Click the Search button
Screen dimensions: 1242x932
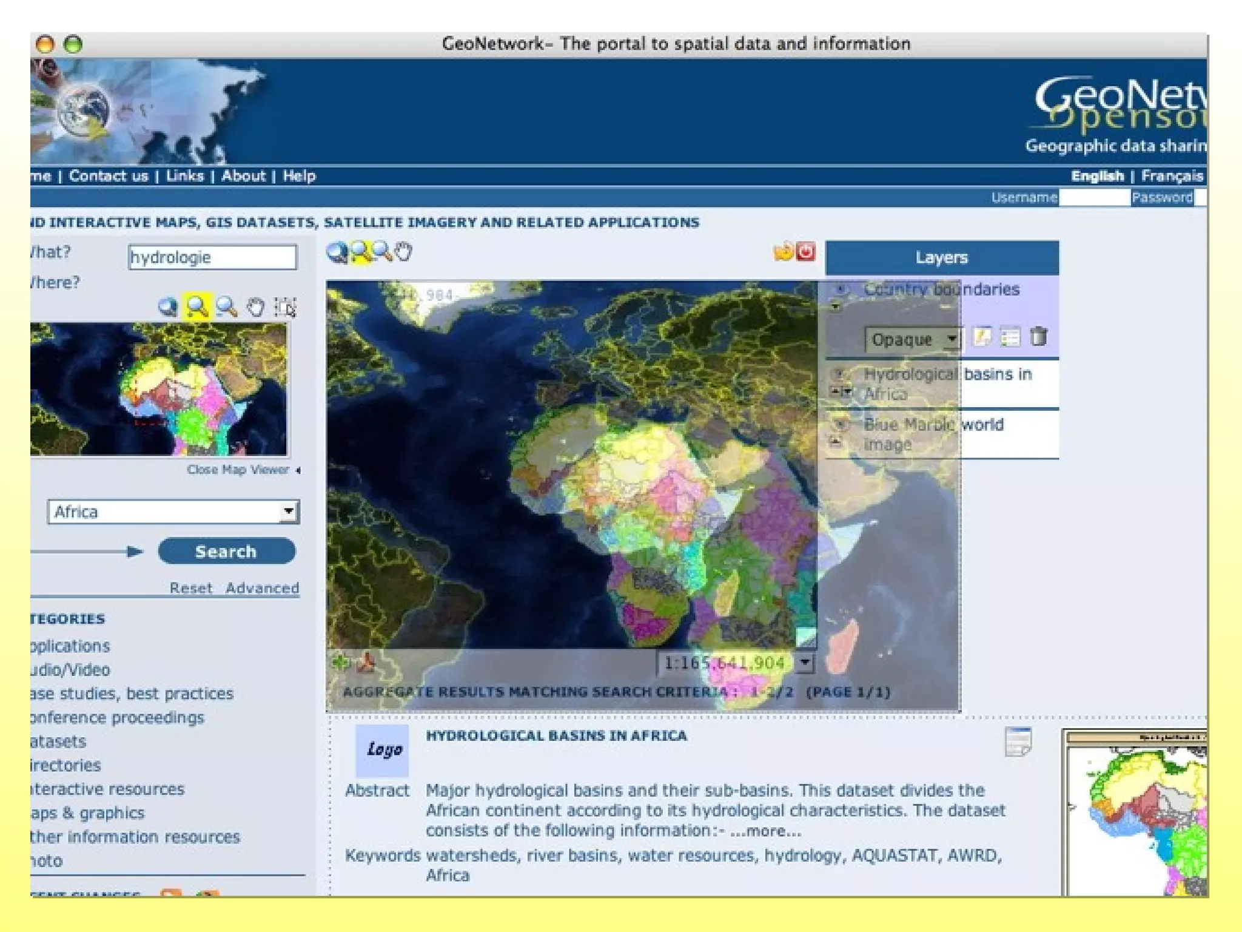click(x=226, y=552)
